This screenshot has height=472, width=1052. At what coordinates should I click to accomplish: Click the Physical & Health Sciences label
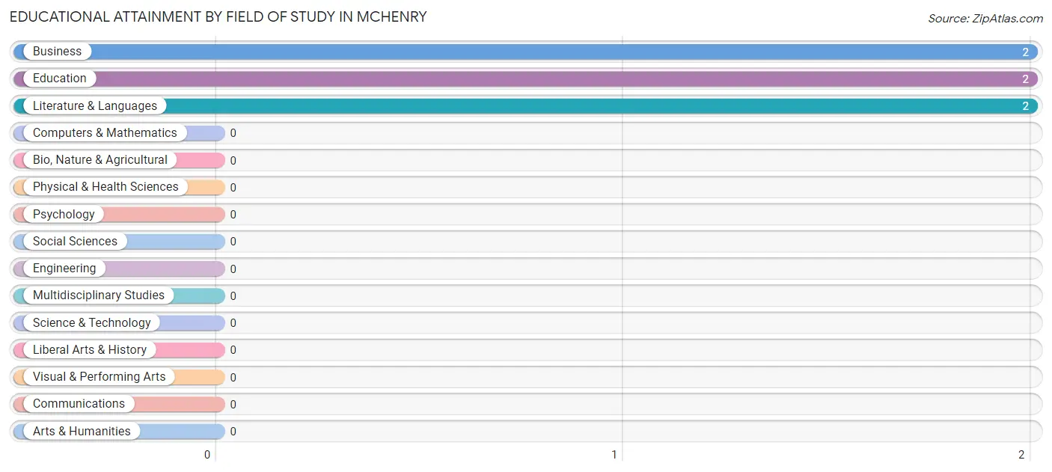click(x=105, y=187)
